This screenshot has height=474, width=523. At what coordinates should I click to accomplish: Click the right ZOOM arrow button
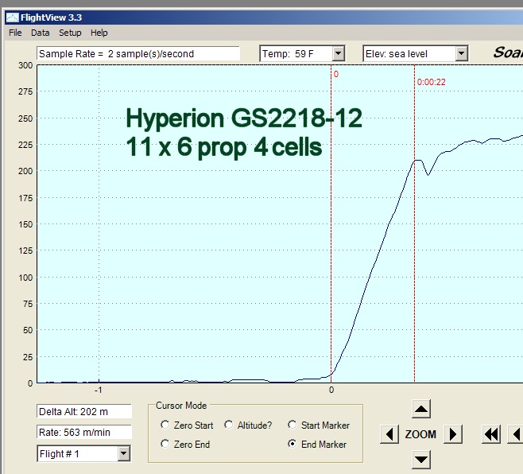click(x=453, y=434)
